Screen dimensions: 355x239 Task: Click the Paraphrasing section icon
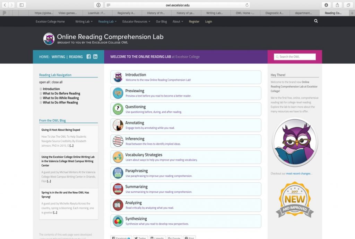tap(118, 173)
